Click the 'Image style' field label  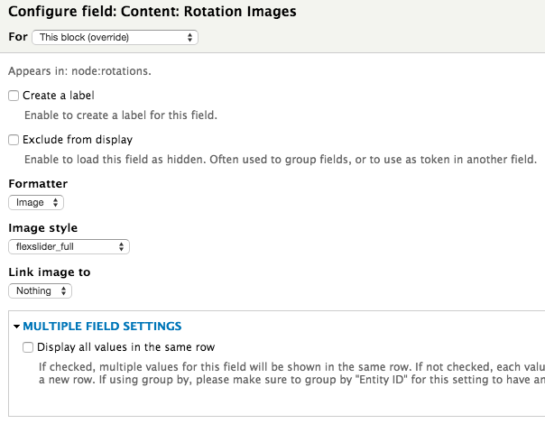[x=42, y=228]
